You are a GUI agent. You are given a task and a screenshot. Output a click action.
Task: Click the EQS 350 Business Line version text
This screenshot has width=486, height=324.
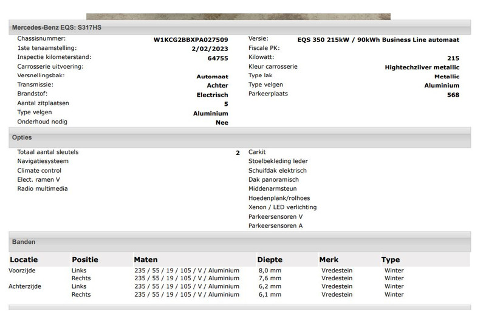pos(378,40)
